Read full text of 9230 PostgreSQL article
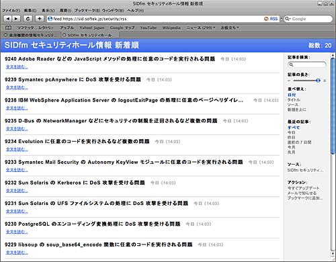This screenshot has width=336, height=262. pyautogui.click(x=17, y=232)
